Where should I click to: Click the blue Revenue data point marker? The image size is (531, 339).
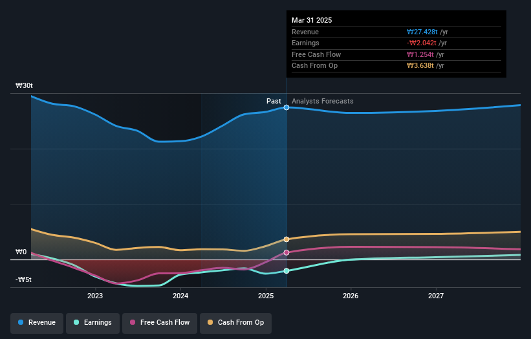pos(287,107)
